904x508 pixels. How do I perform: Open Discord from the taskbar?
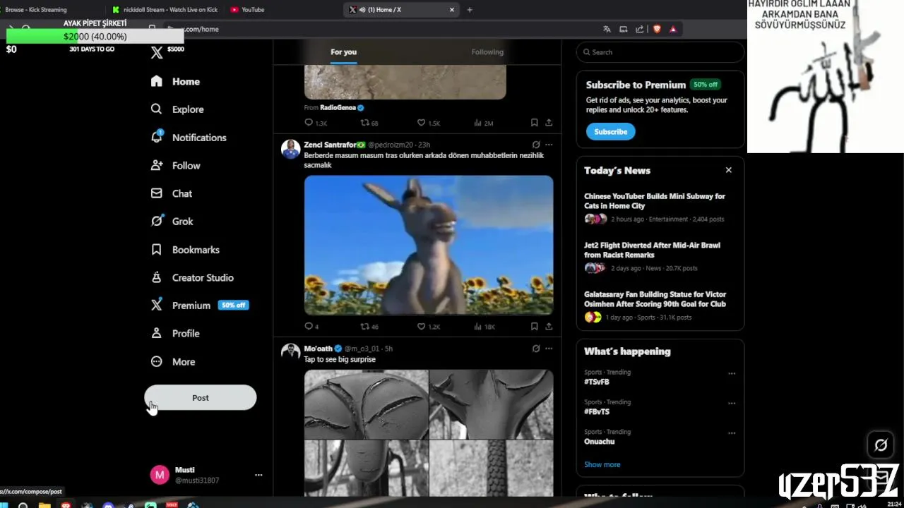108,504
